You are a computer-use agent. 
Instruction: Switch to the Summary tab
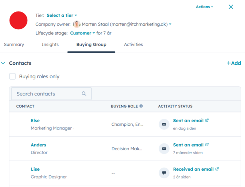coord(14,45)
